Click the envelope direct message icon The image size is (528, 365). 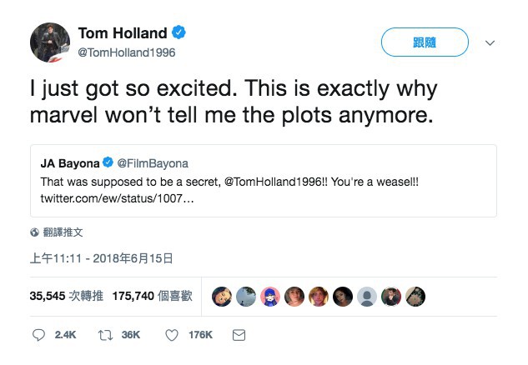(x=239, y=335)
